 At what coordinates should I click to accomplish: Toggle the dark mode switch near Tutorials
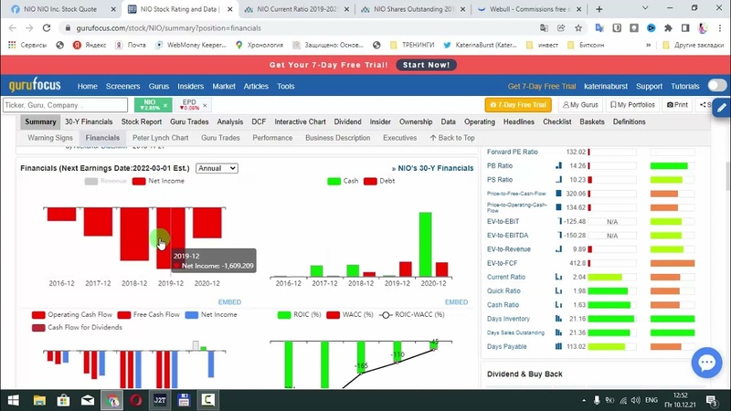click(x=717, y=86)
